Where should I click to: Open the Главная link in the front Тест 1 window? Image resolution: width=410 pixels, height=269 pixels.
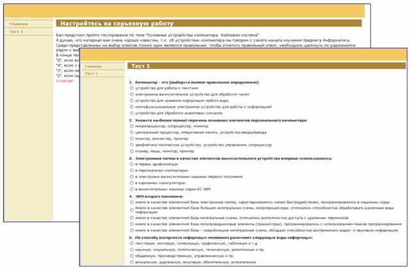coord(93,67)
